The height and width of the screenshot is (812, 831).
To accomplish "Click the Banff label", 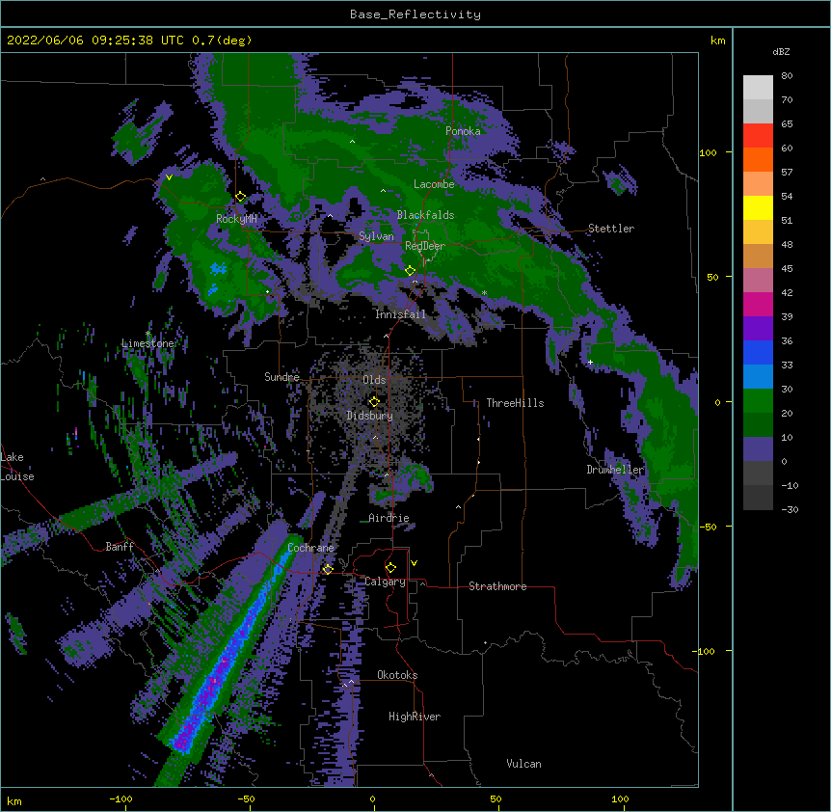I will tap(120, 547).
